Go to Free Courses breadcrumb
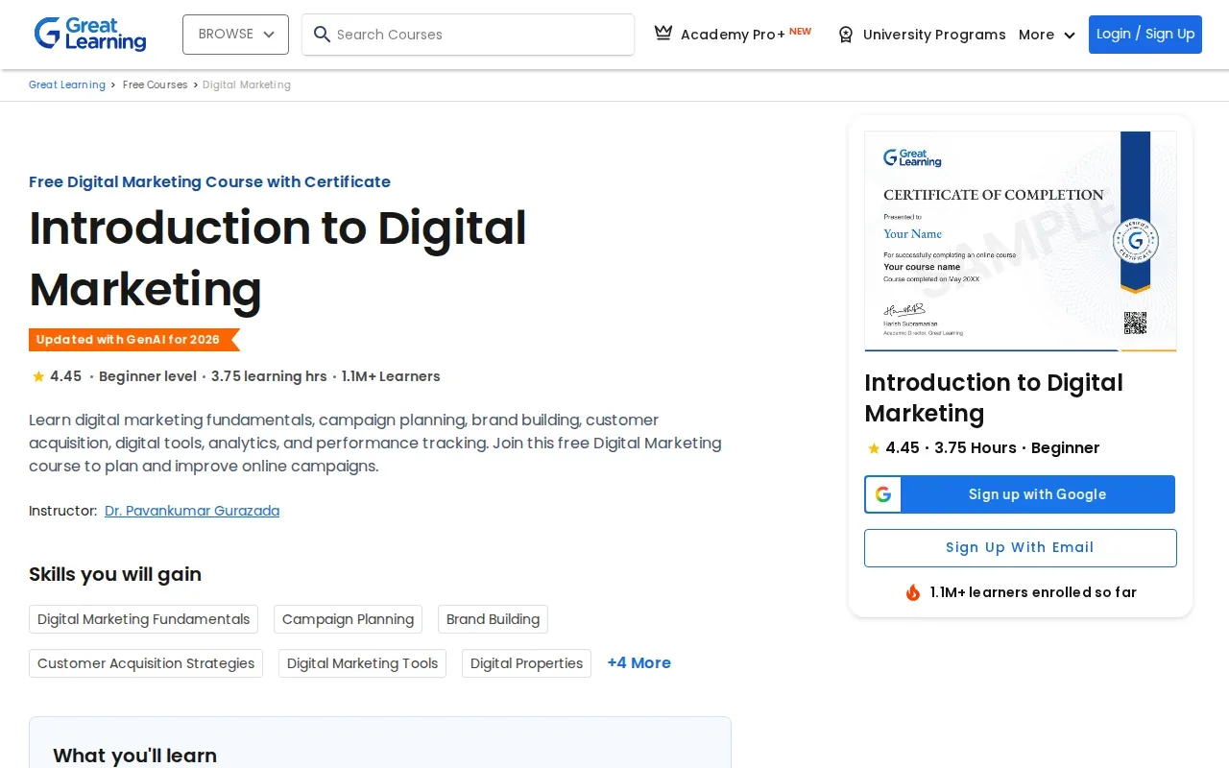The width and height of the screenshot is (1229, 768). 155,84
